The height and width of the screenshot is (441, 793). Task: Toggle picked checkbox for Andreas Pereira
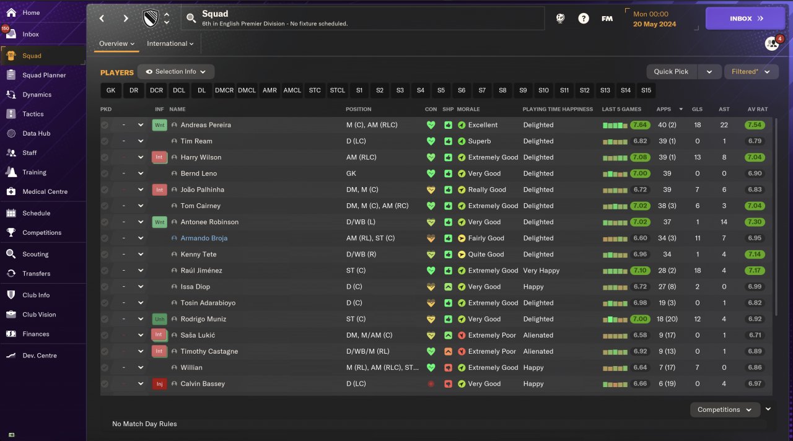pos(105,125)
